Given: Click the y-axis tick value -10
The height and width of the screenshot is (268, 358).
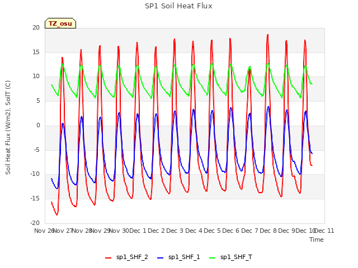Looking at the screenshot, I should click(x=35, y=174).
